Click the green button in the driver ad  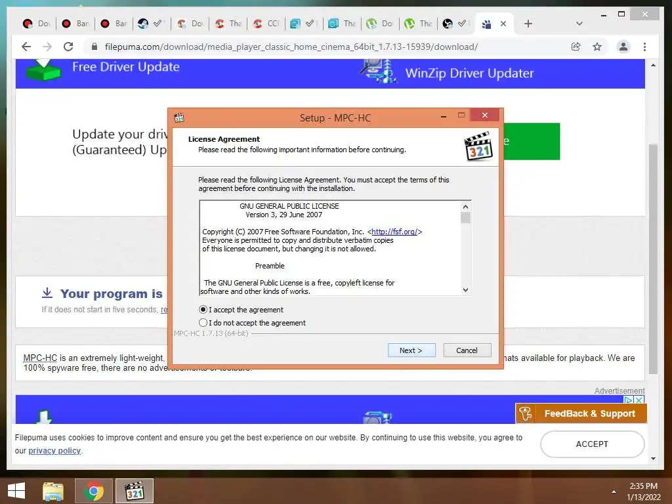(x=532, y=142)
